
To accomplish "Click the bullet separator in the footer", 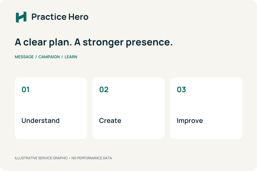I will tap(70, 158).
